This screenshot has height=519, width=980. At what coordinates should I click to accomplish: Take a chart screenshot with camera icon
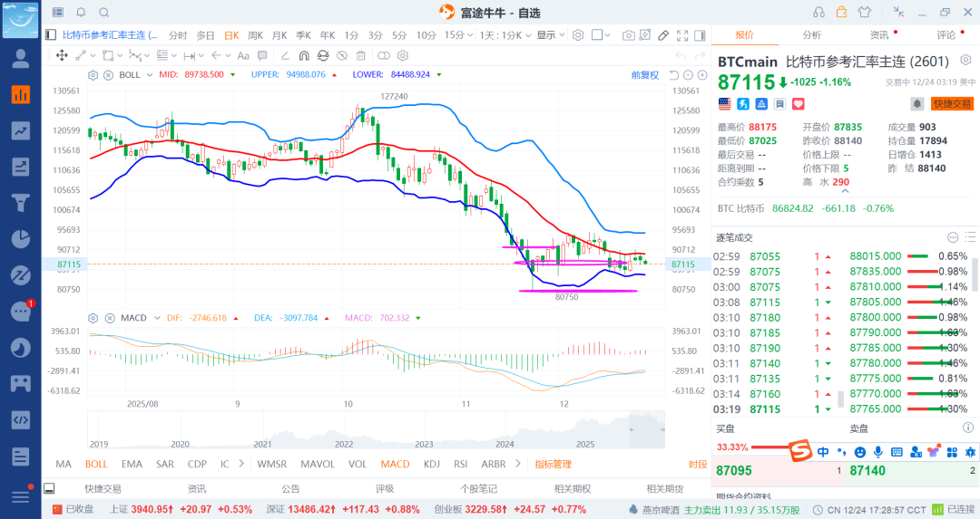click(628, 35)
